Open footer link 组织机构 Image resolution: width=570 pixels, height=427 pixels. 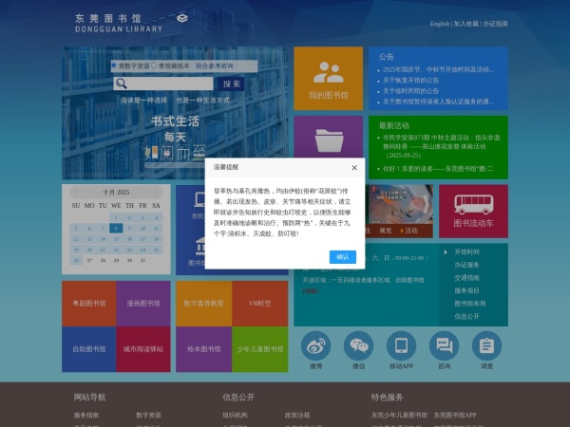tap(235, 415)
